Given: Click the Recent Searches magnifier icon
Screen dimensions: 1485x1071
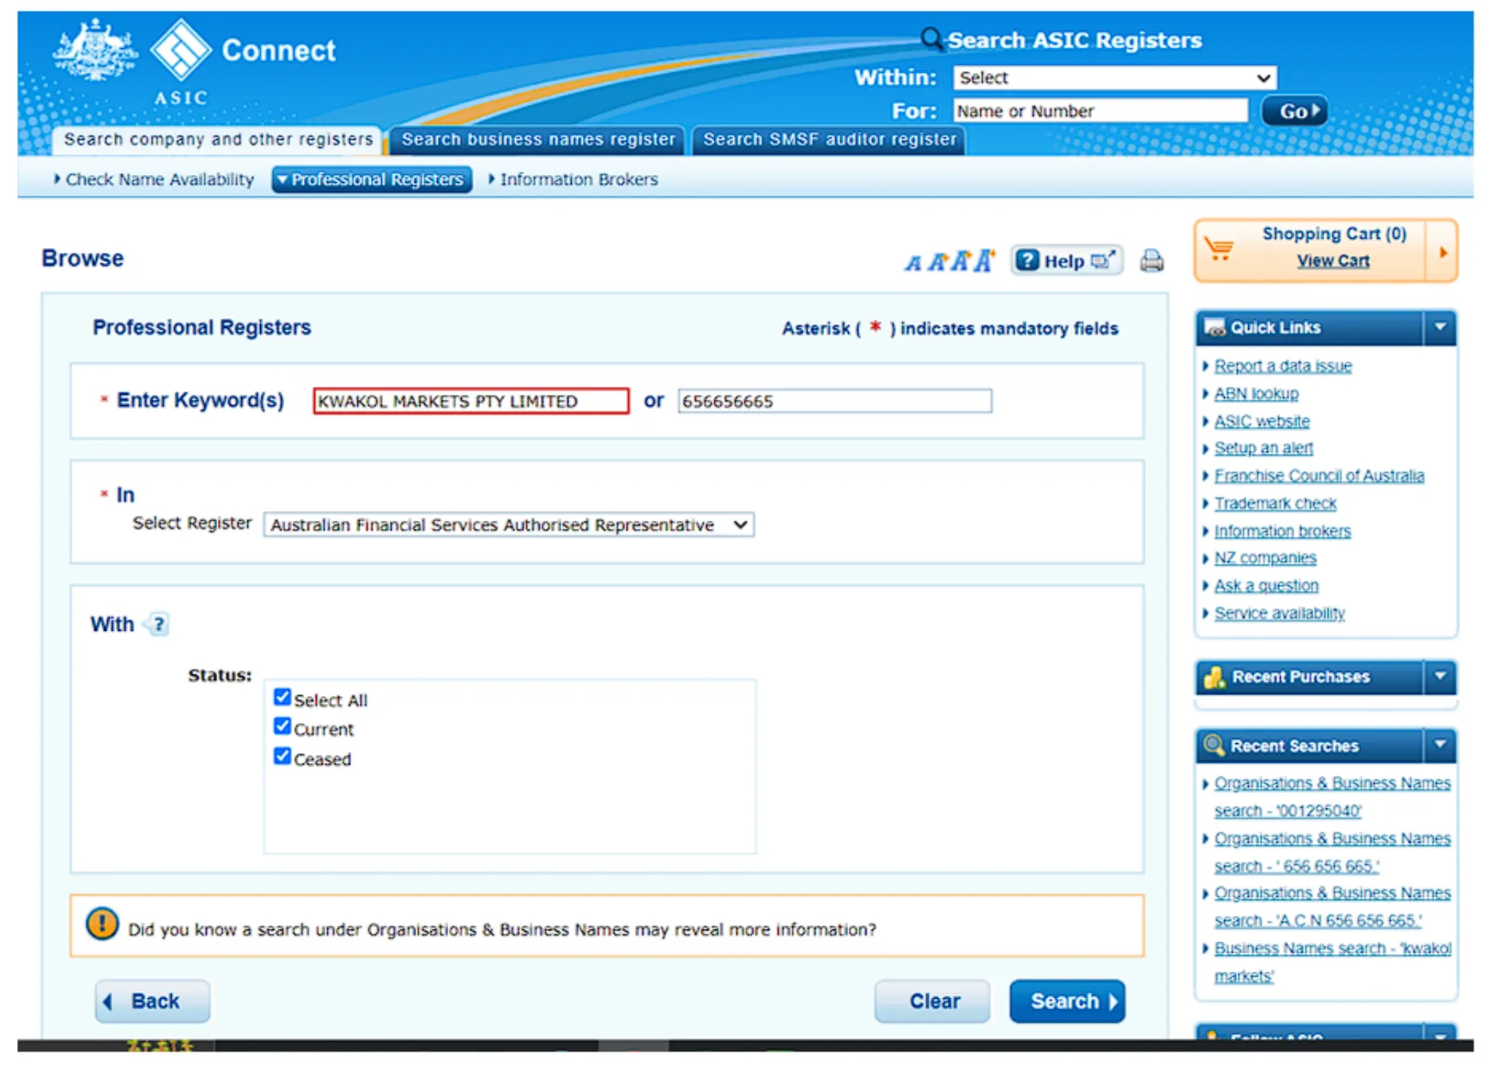Looking at the screenshot, I should pos(1214,745).
